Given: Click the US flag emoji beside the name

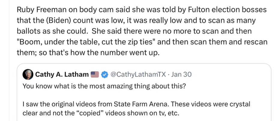Looking at the screenshot, I should click(x=95, y=74).
